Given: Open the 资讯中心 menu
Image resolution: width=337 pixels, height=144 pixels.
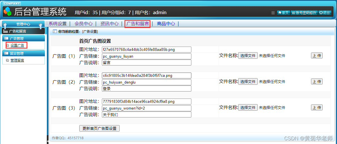Looking at the screenshot, I should coord(109,24).
